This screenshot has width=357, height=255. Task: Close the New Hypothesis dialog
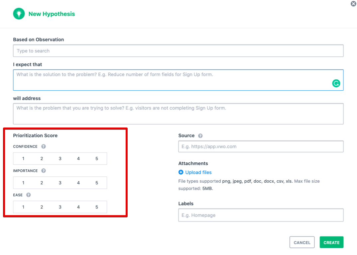click(353, 4)
